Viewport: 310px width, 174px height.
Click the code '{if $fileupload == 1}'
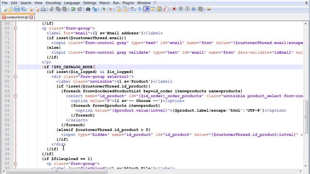coord(67,159)
